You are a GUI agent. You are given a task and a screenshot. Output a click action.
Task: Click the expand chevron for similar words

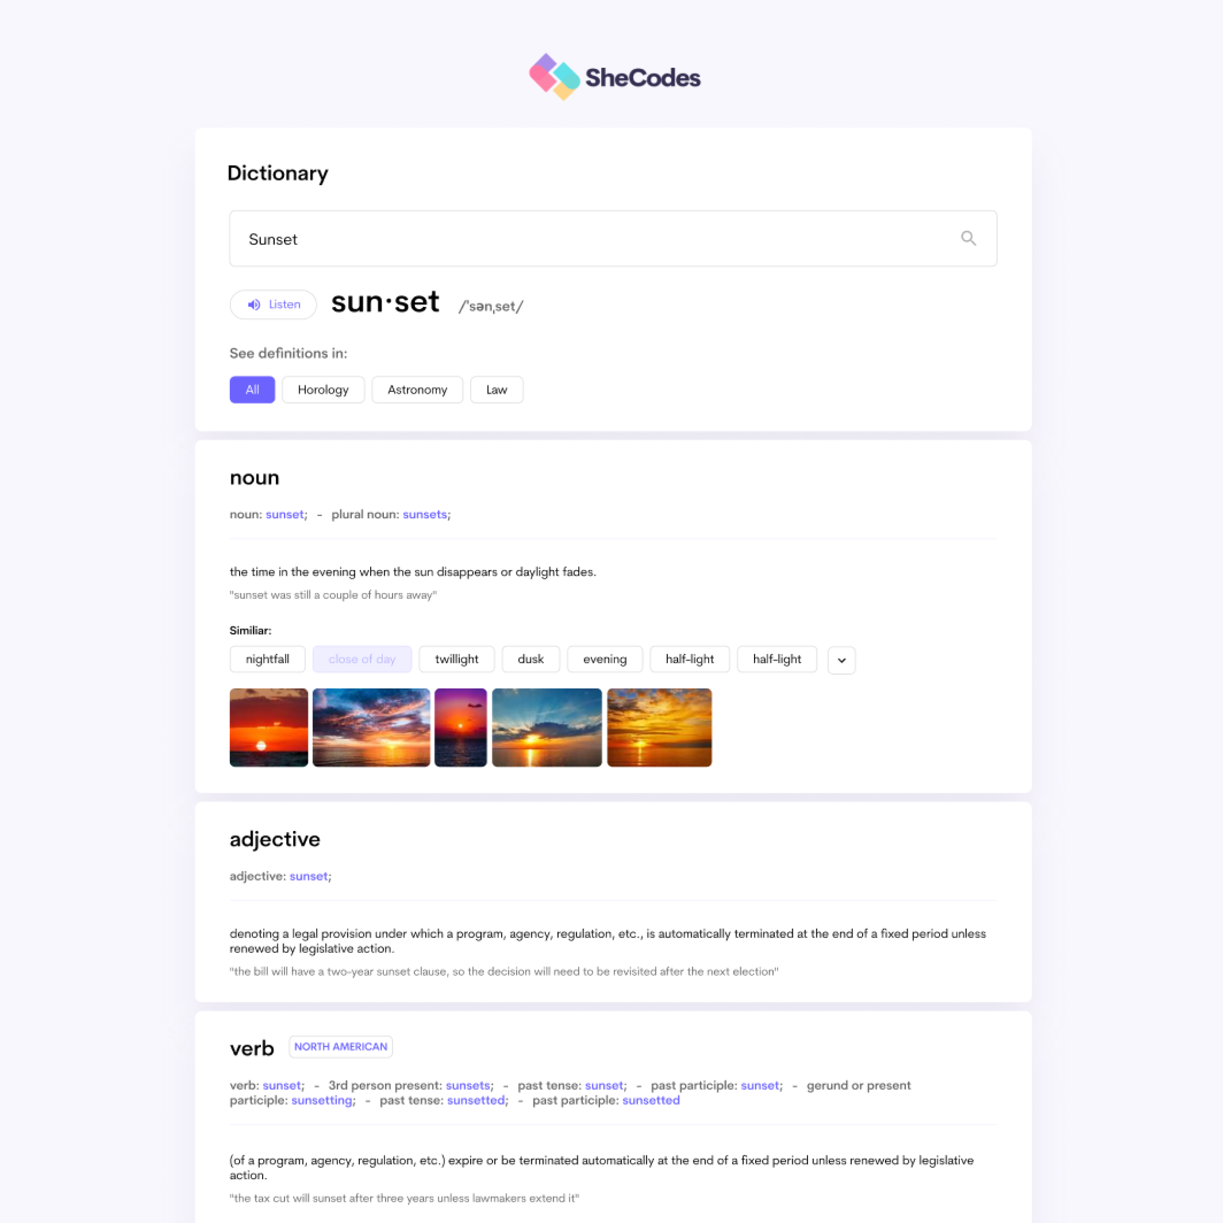[842, 658]
